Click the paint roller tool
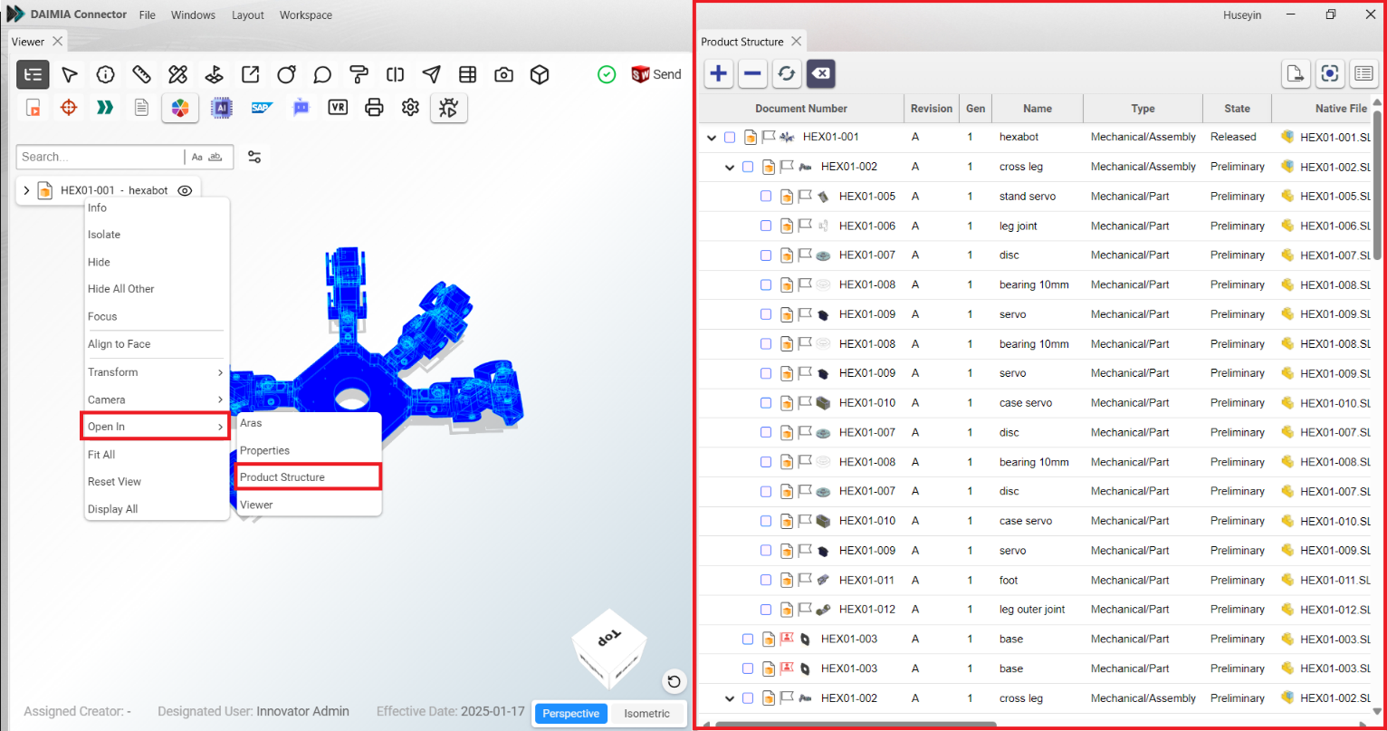 click(x=359, y=74)
